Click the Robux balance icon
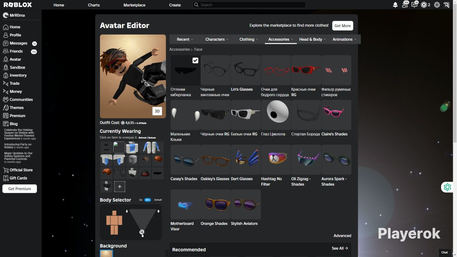The height and width of the screenshot is (257, 457). pyautogui.click(x=424, y=5)
